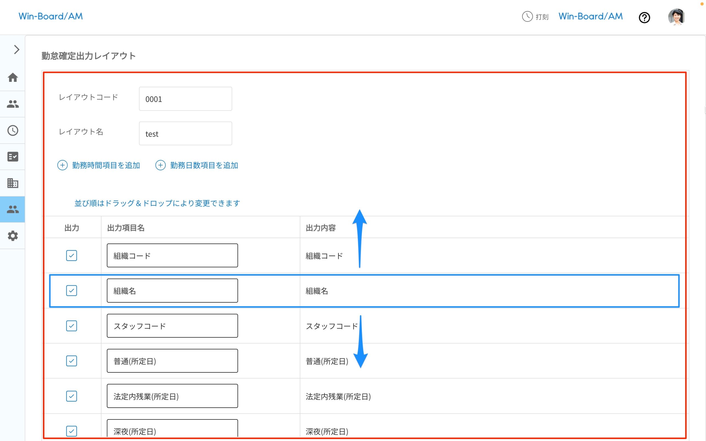706x441 pixels.
Task: Open the members icon in the sidebar
Action: click(x=13, y=104)
